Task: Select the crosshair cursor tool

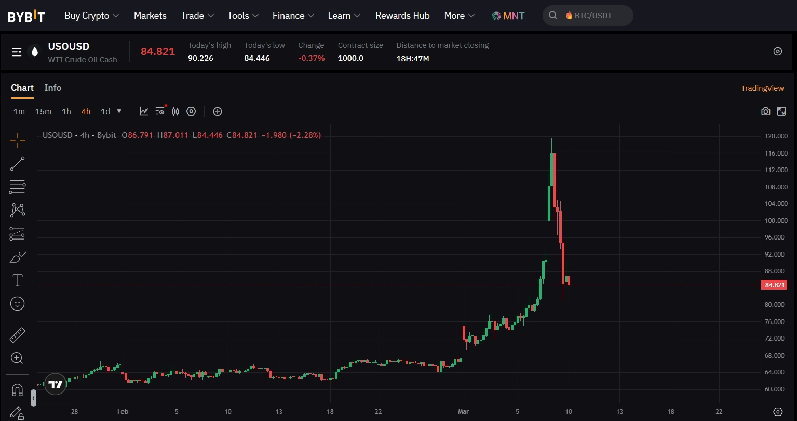Action: 17,140
